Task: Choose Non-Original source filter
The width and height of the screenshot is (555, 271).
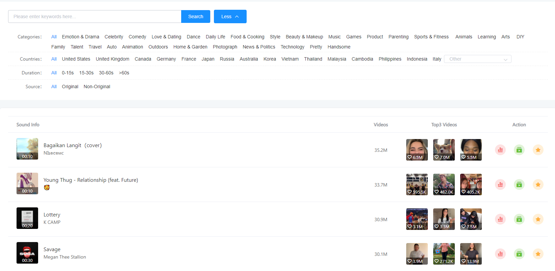Action: point(97,87)
